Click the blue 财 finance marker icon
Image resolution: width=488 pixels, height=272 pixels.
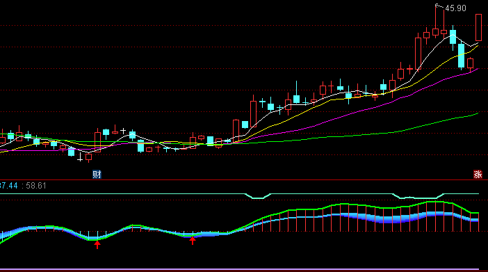[x=97, y=175]
